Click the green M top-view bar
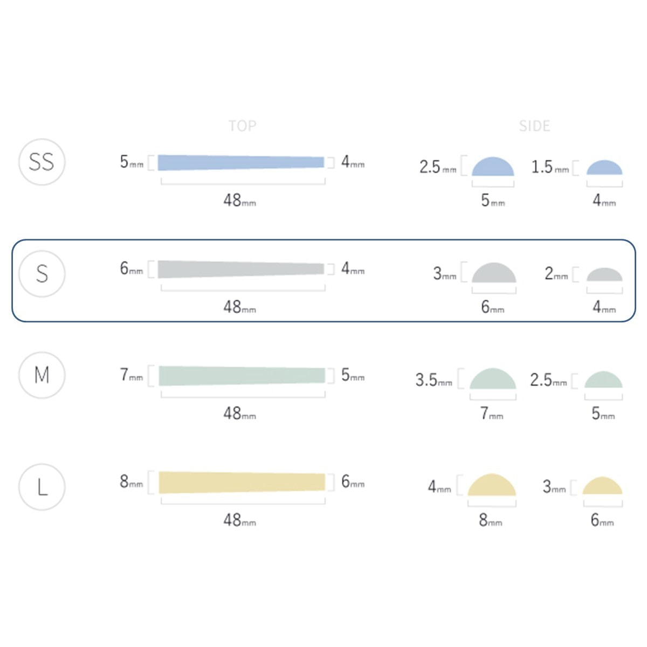This screenshot has height=647, width=647. [242, 376]
